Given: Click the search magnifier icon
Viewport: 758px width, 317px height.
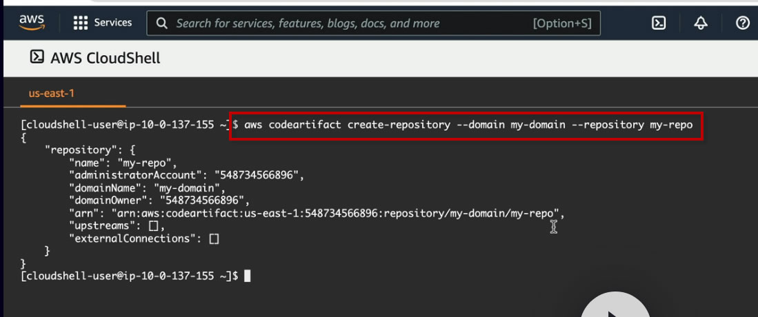Looking at the screenshot, I should tap(162, 23).
